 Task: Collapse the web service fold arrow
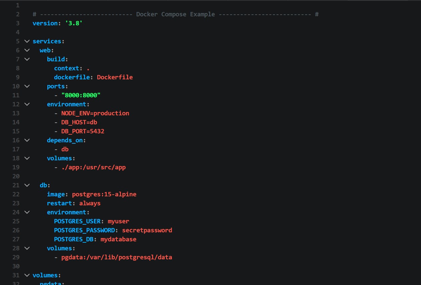pos(27,50)
